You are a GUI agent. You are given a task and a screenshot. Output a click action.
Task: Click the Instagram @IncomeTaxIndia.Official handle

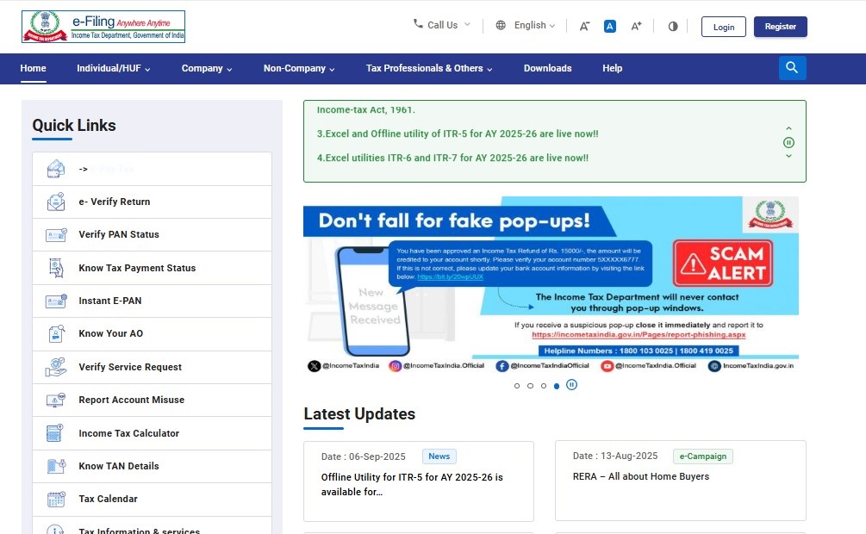point(436,365)
